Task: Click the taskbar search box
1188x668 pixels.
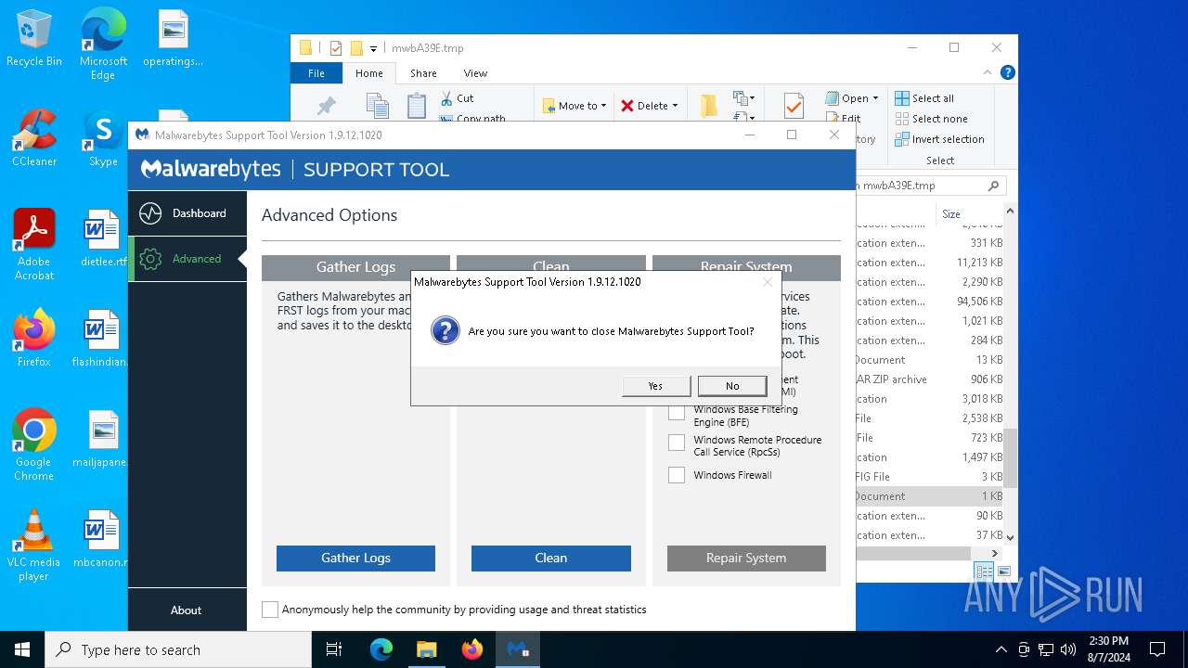Action: tap(178, 649)
